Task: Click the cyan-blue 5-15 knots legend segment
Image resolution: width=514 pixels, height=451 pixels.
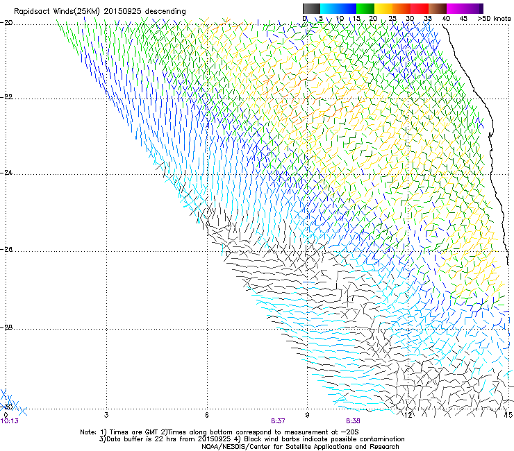Action: tap(338, 8)
